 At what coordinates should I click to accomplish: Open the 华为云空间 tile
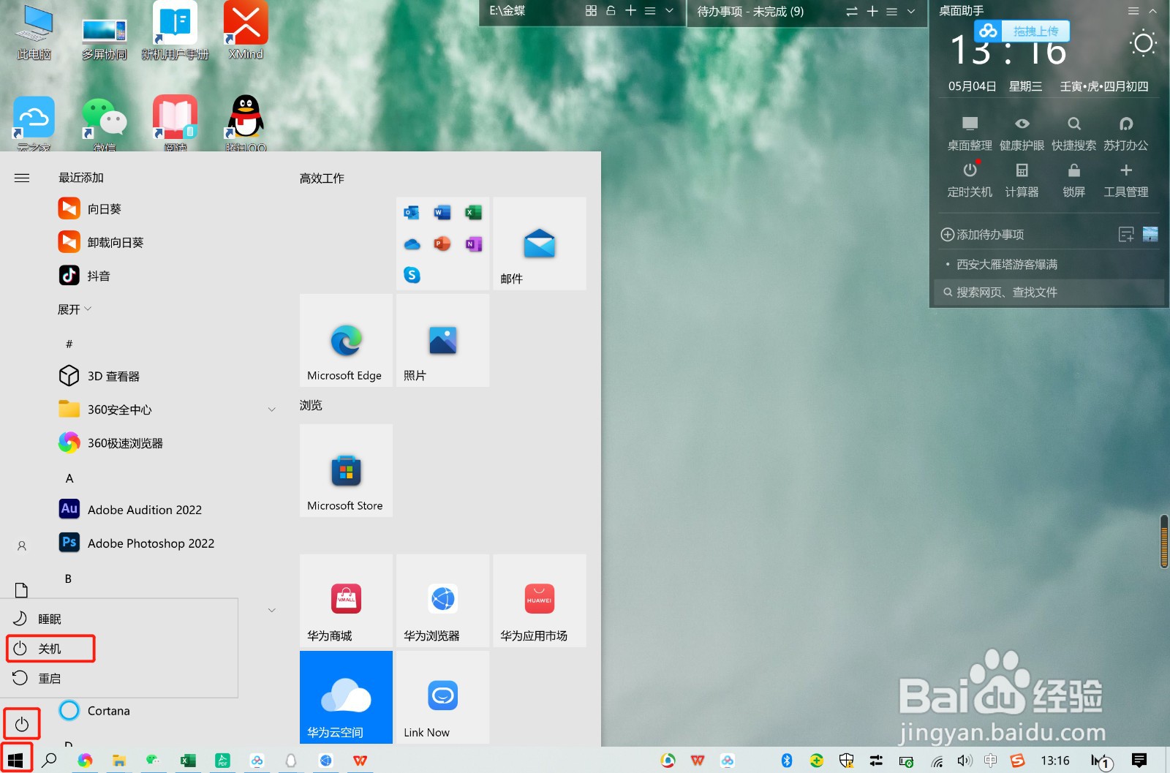click(x=346, y=697)
